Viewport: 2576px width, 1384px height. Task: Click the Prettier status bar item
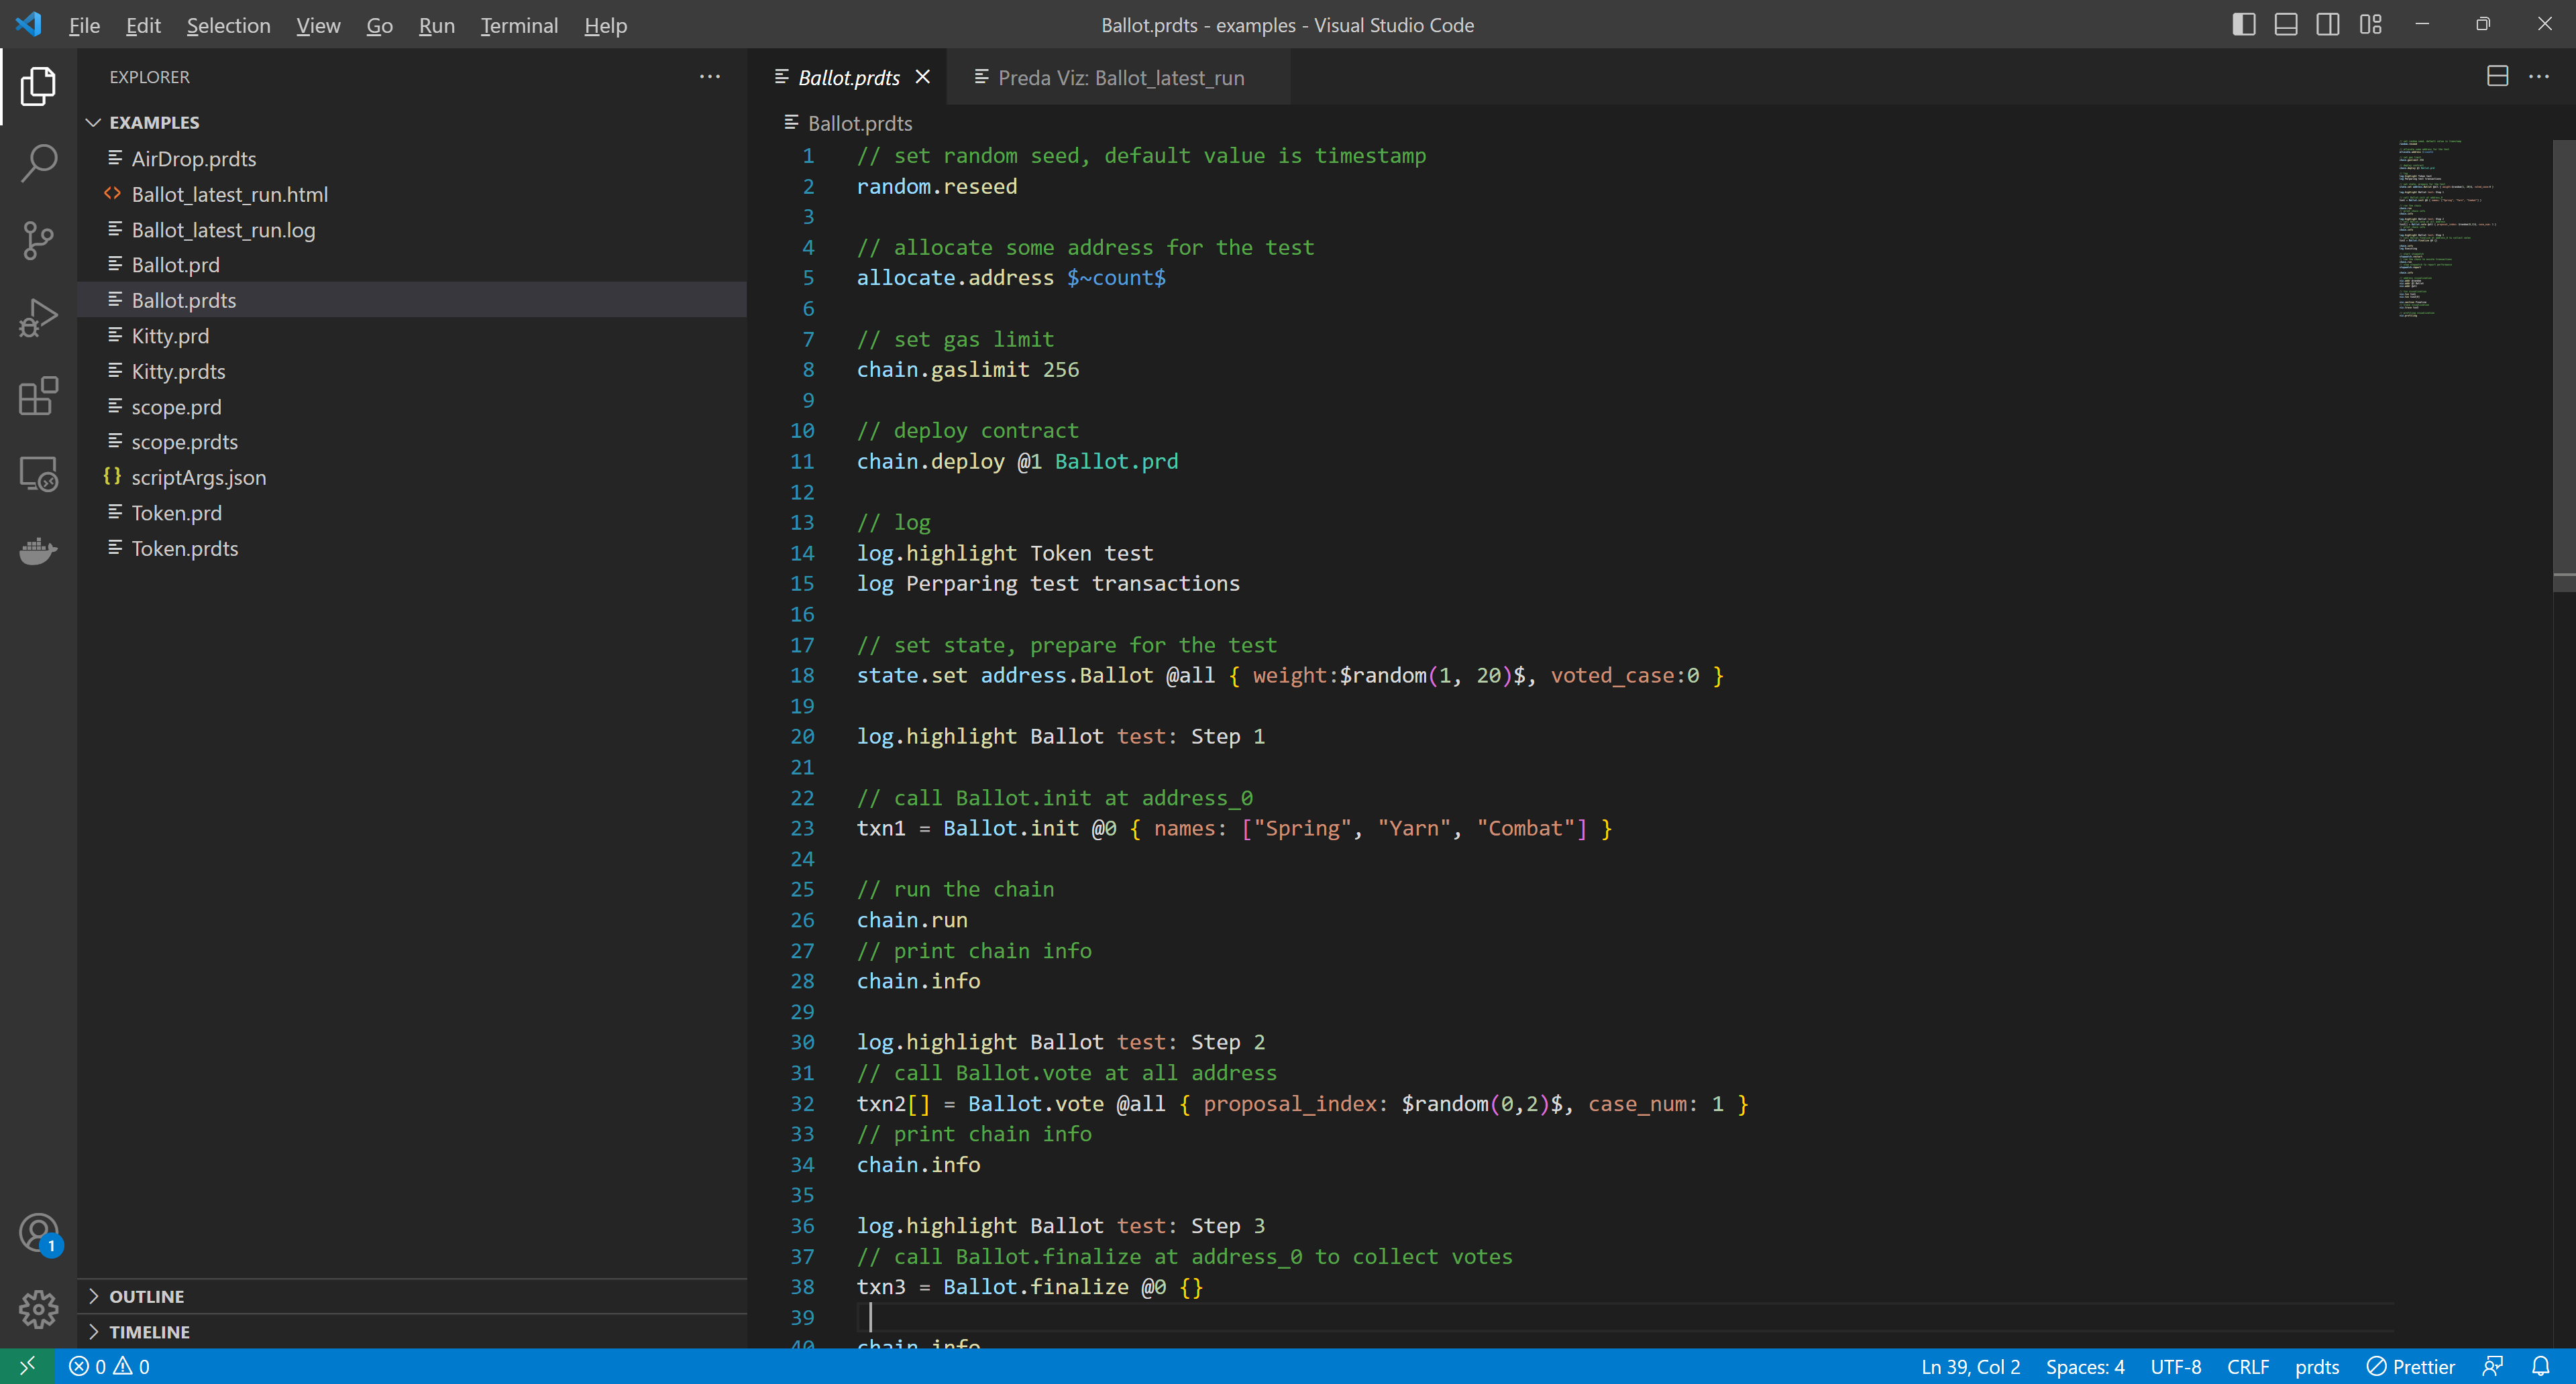tap(2410, 1366)
